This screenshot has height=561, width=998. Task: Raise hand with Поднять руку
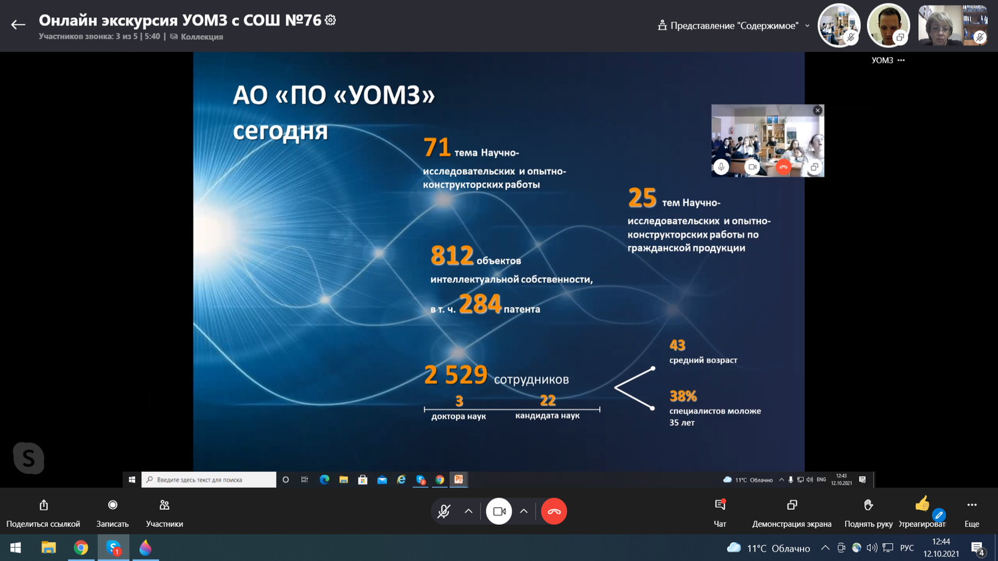[x=868, y=514]
